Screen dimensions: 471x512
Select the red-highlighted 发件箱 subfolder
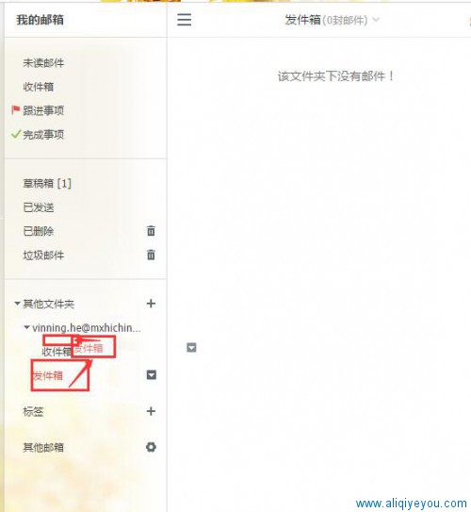[x=48, y=375]
